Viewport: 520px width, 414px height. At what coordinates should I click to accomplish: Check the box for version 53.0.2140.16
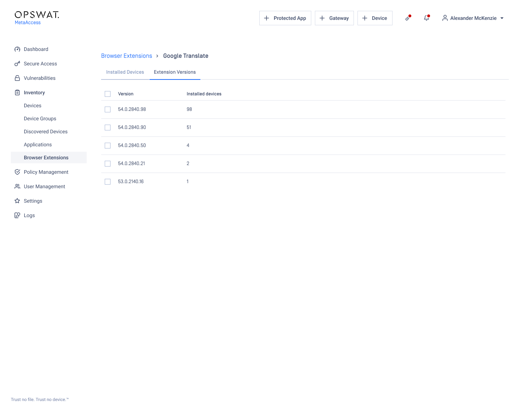108,182
